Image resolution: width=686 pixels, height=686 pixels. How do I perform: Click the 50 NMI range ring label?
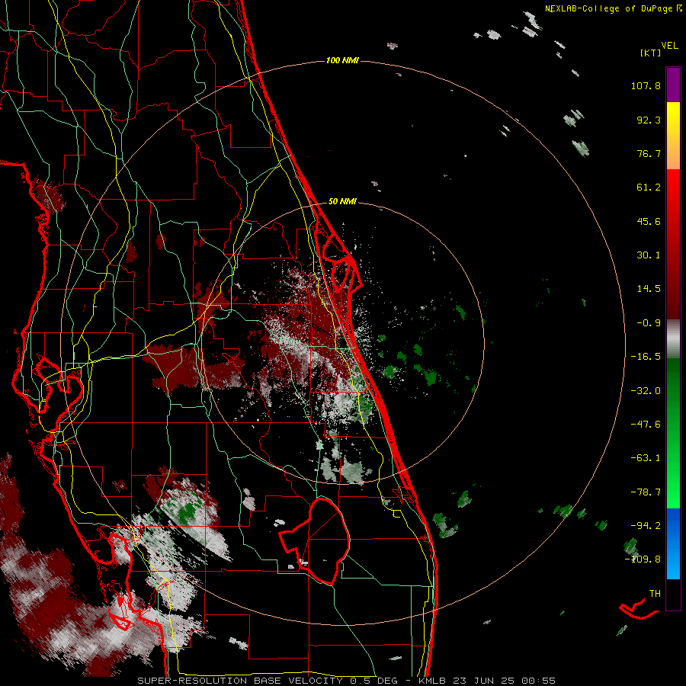342,202
